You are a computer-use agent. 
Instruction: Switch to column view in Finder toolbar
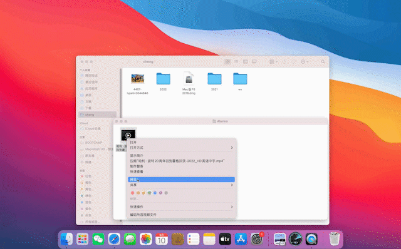(245, 61)
